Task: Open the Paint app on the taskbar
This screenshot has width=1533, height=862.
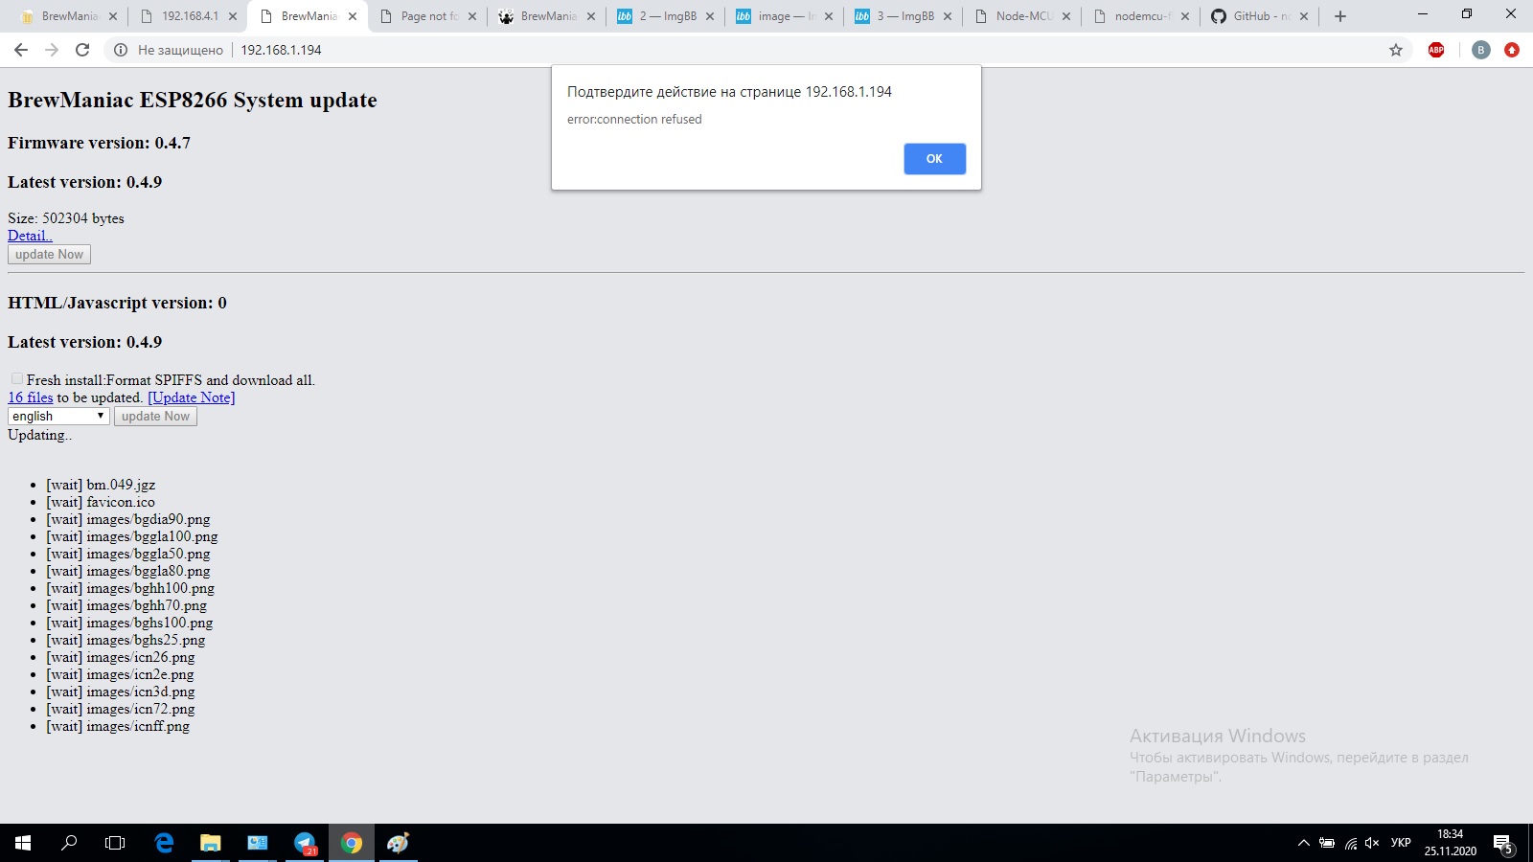Action: [x=398, y=843]
